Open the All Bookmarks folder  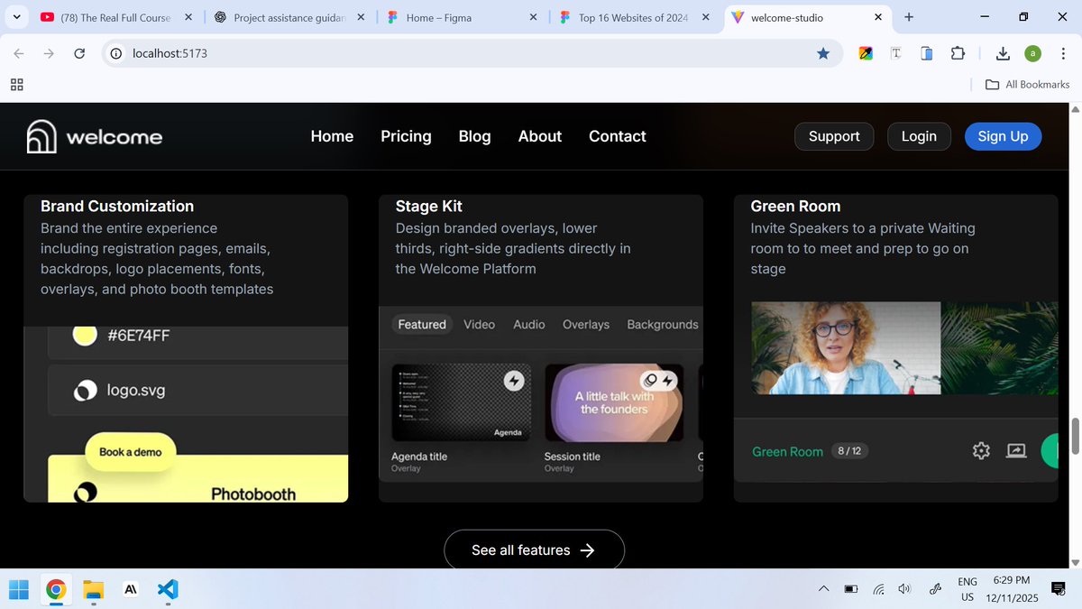[1027, 84]
